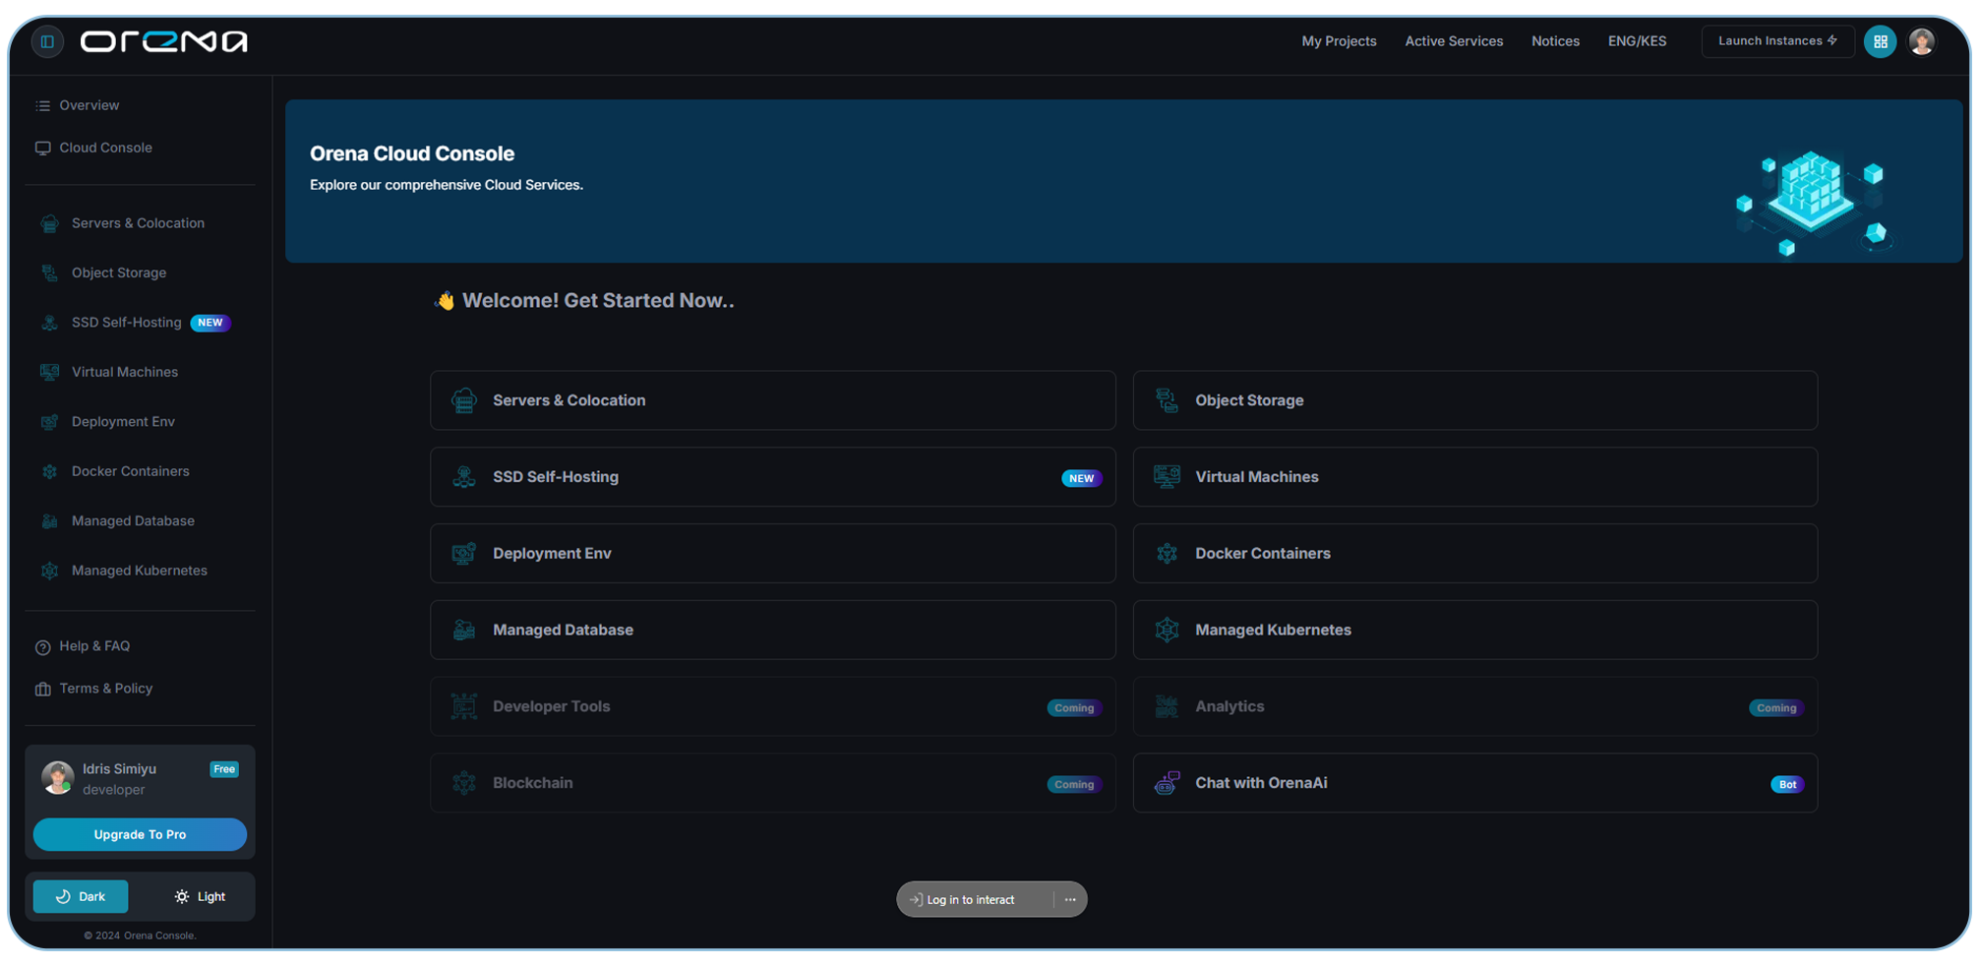Click the user avatar in top bar

click(x=1921, y=41)
